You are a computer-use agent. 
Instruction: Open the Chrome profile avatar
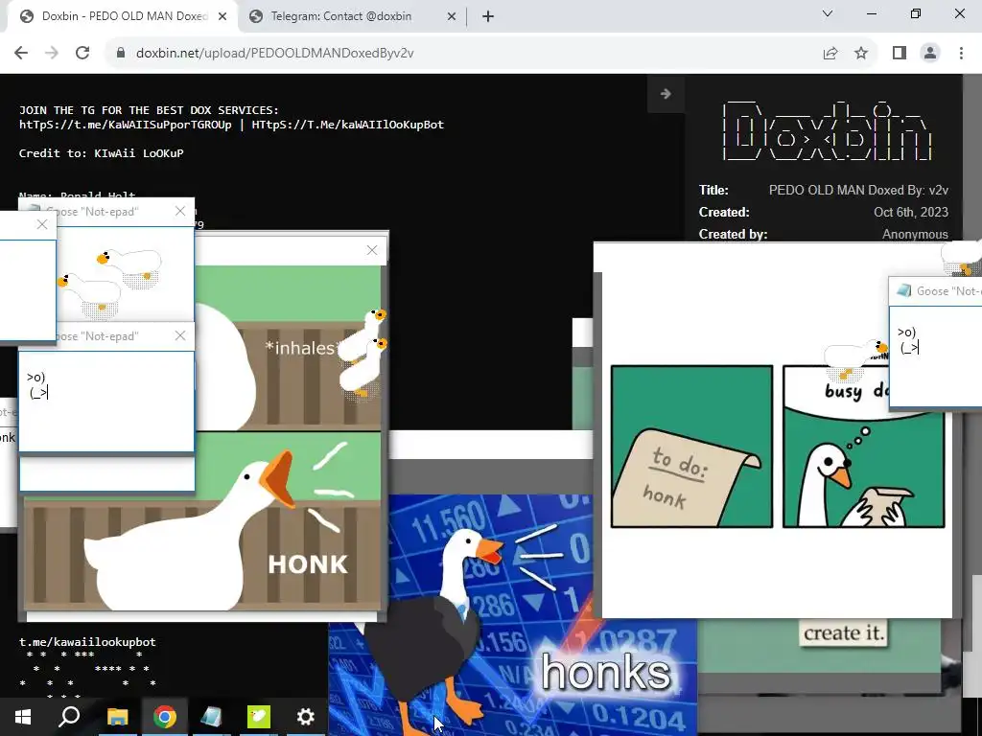(930, 54)
